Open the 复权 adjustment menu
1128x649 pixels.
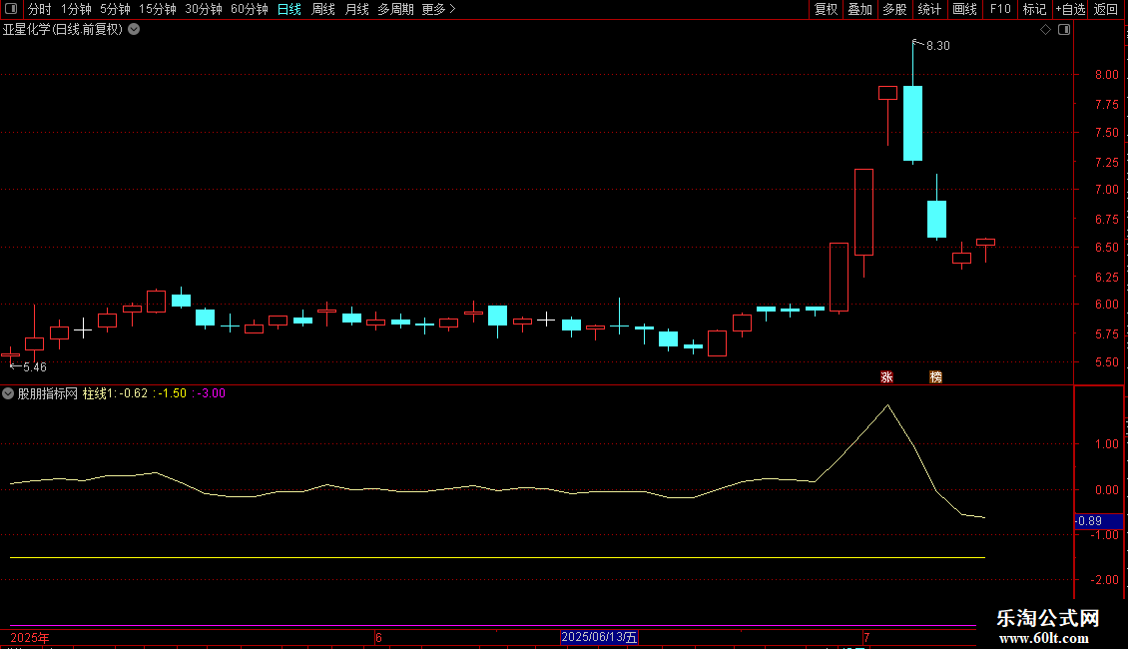[826, 9]
